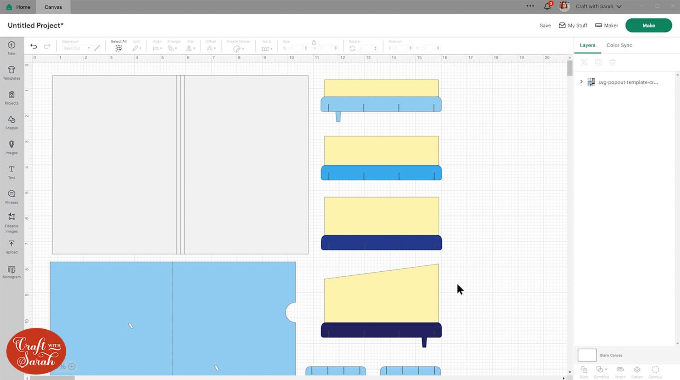Open the Images library
Viewport: 680px width, 380px height.
click(11, 147)
